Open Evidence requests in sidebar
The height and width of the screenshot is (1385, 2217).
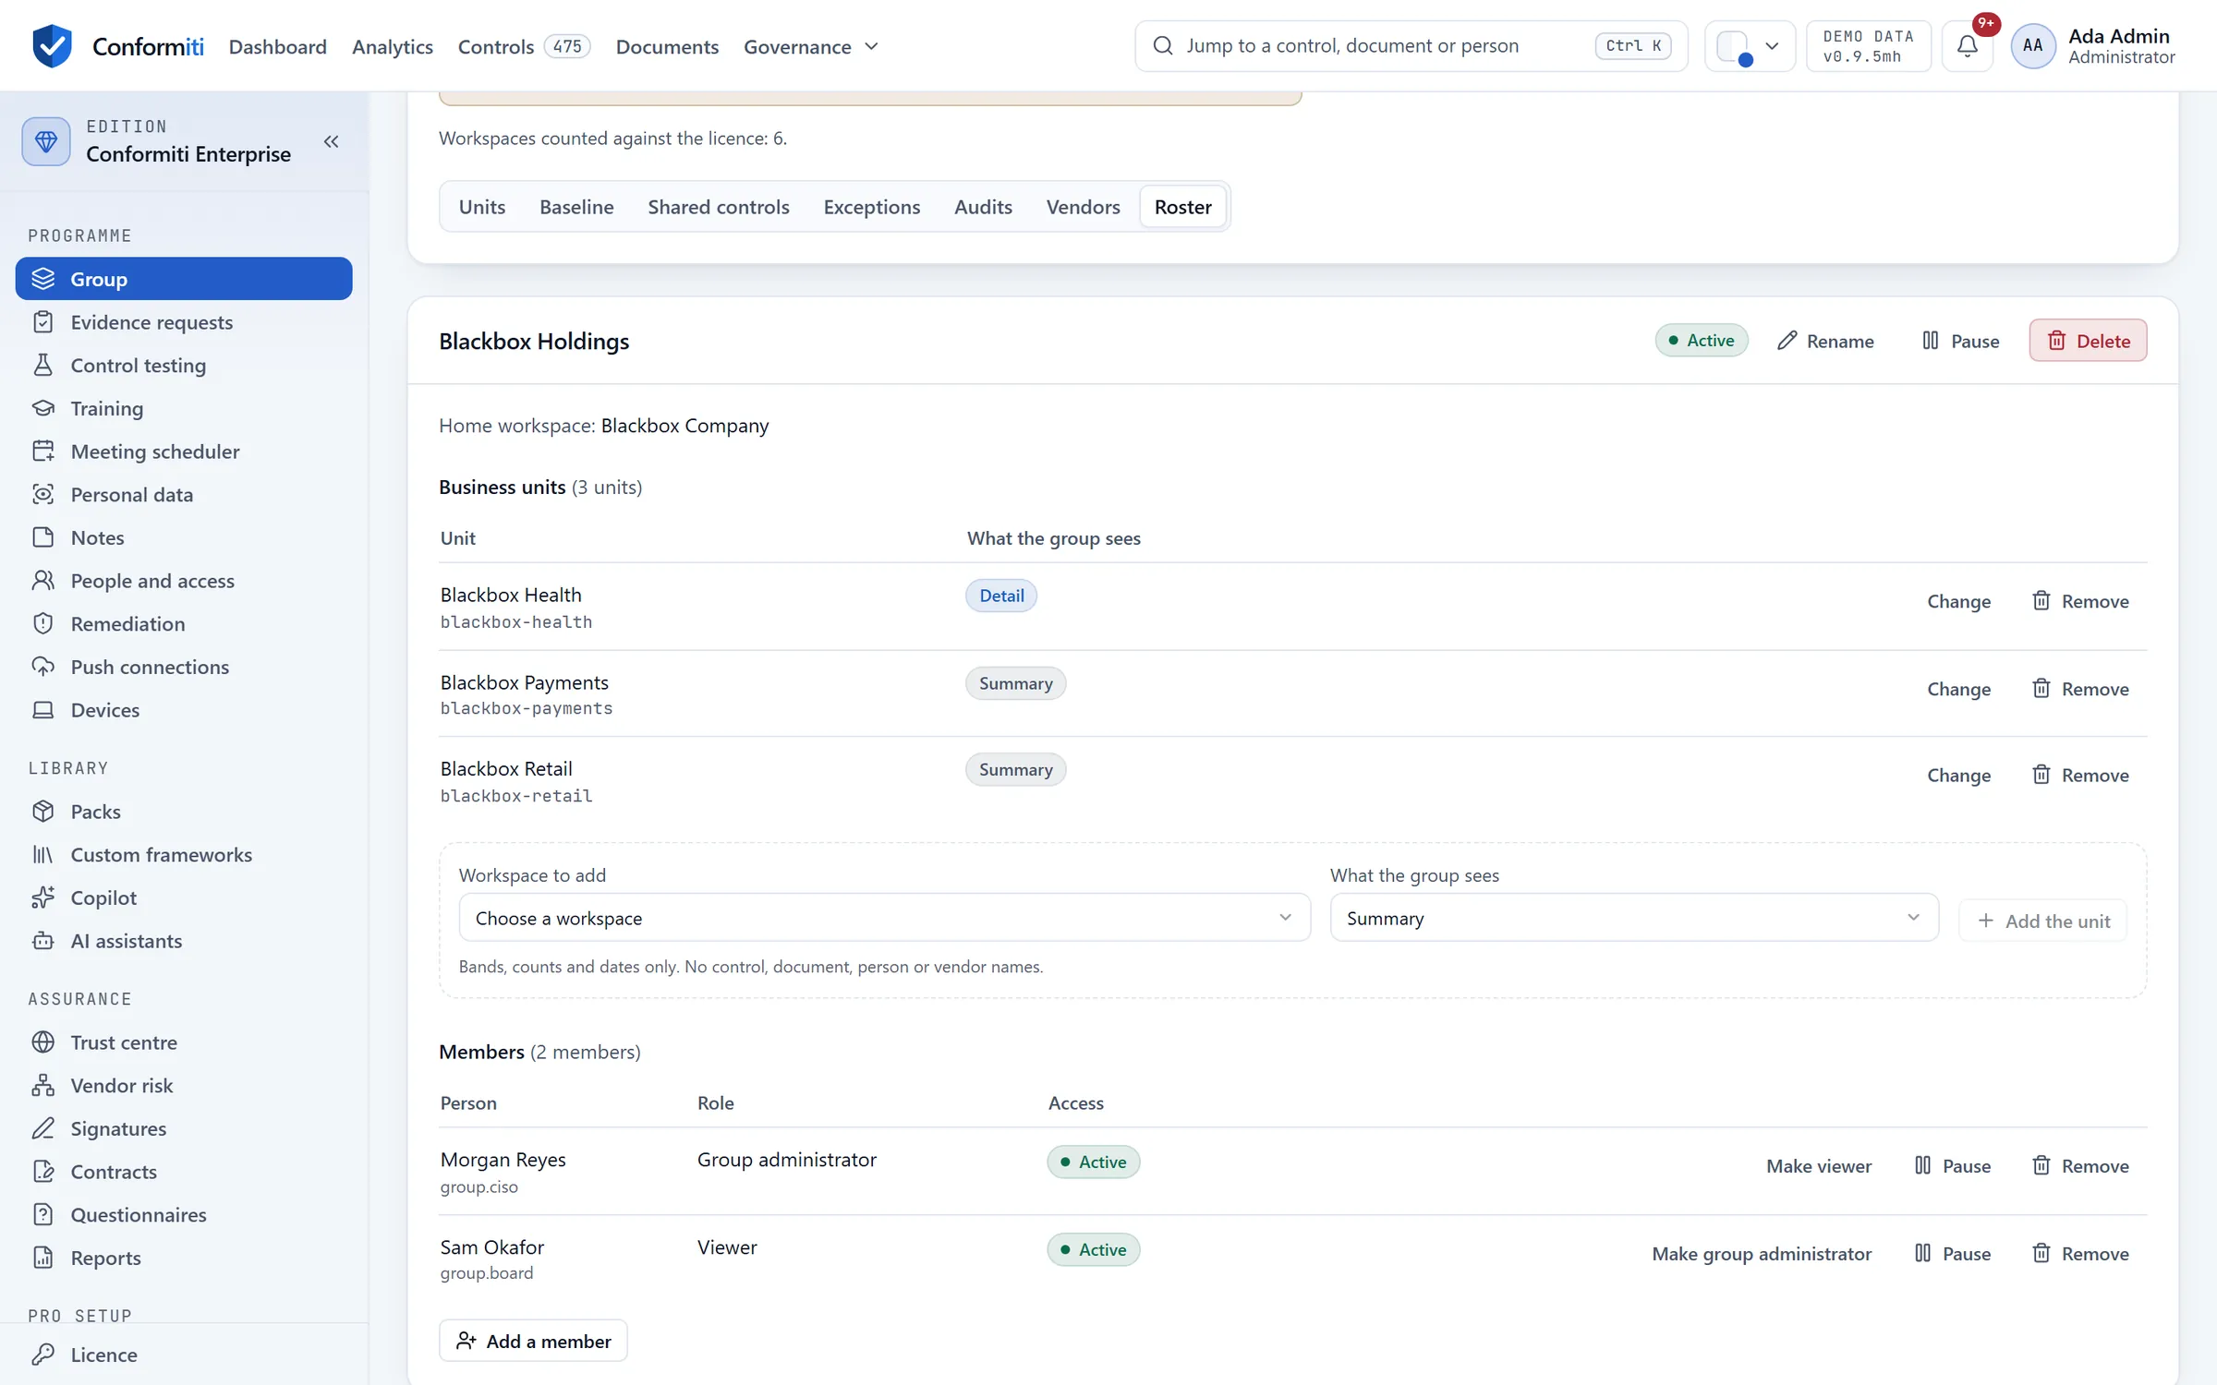(184, 322)
